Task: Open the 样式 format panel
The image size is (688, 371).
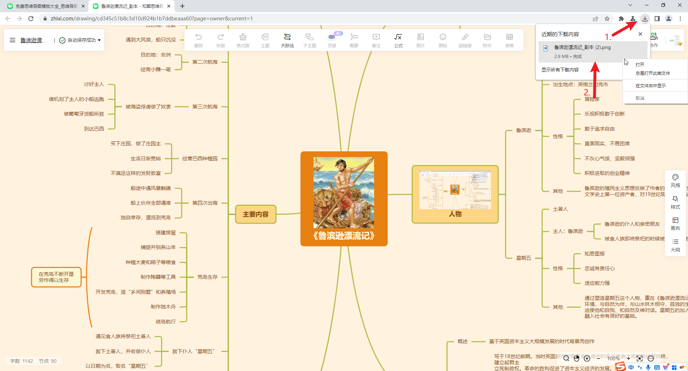Action: coord(675,202)
